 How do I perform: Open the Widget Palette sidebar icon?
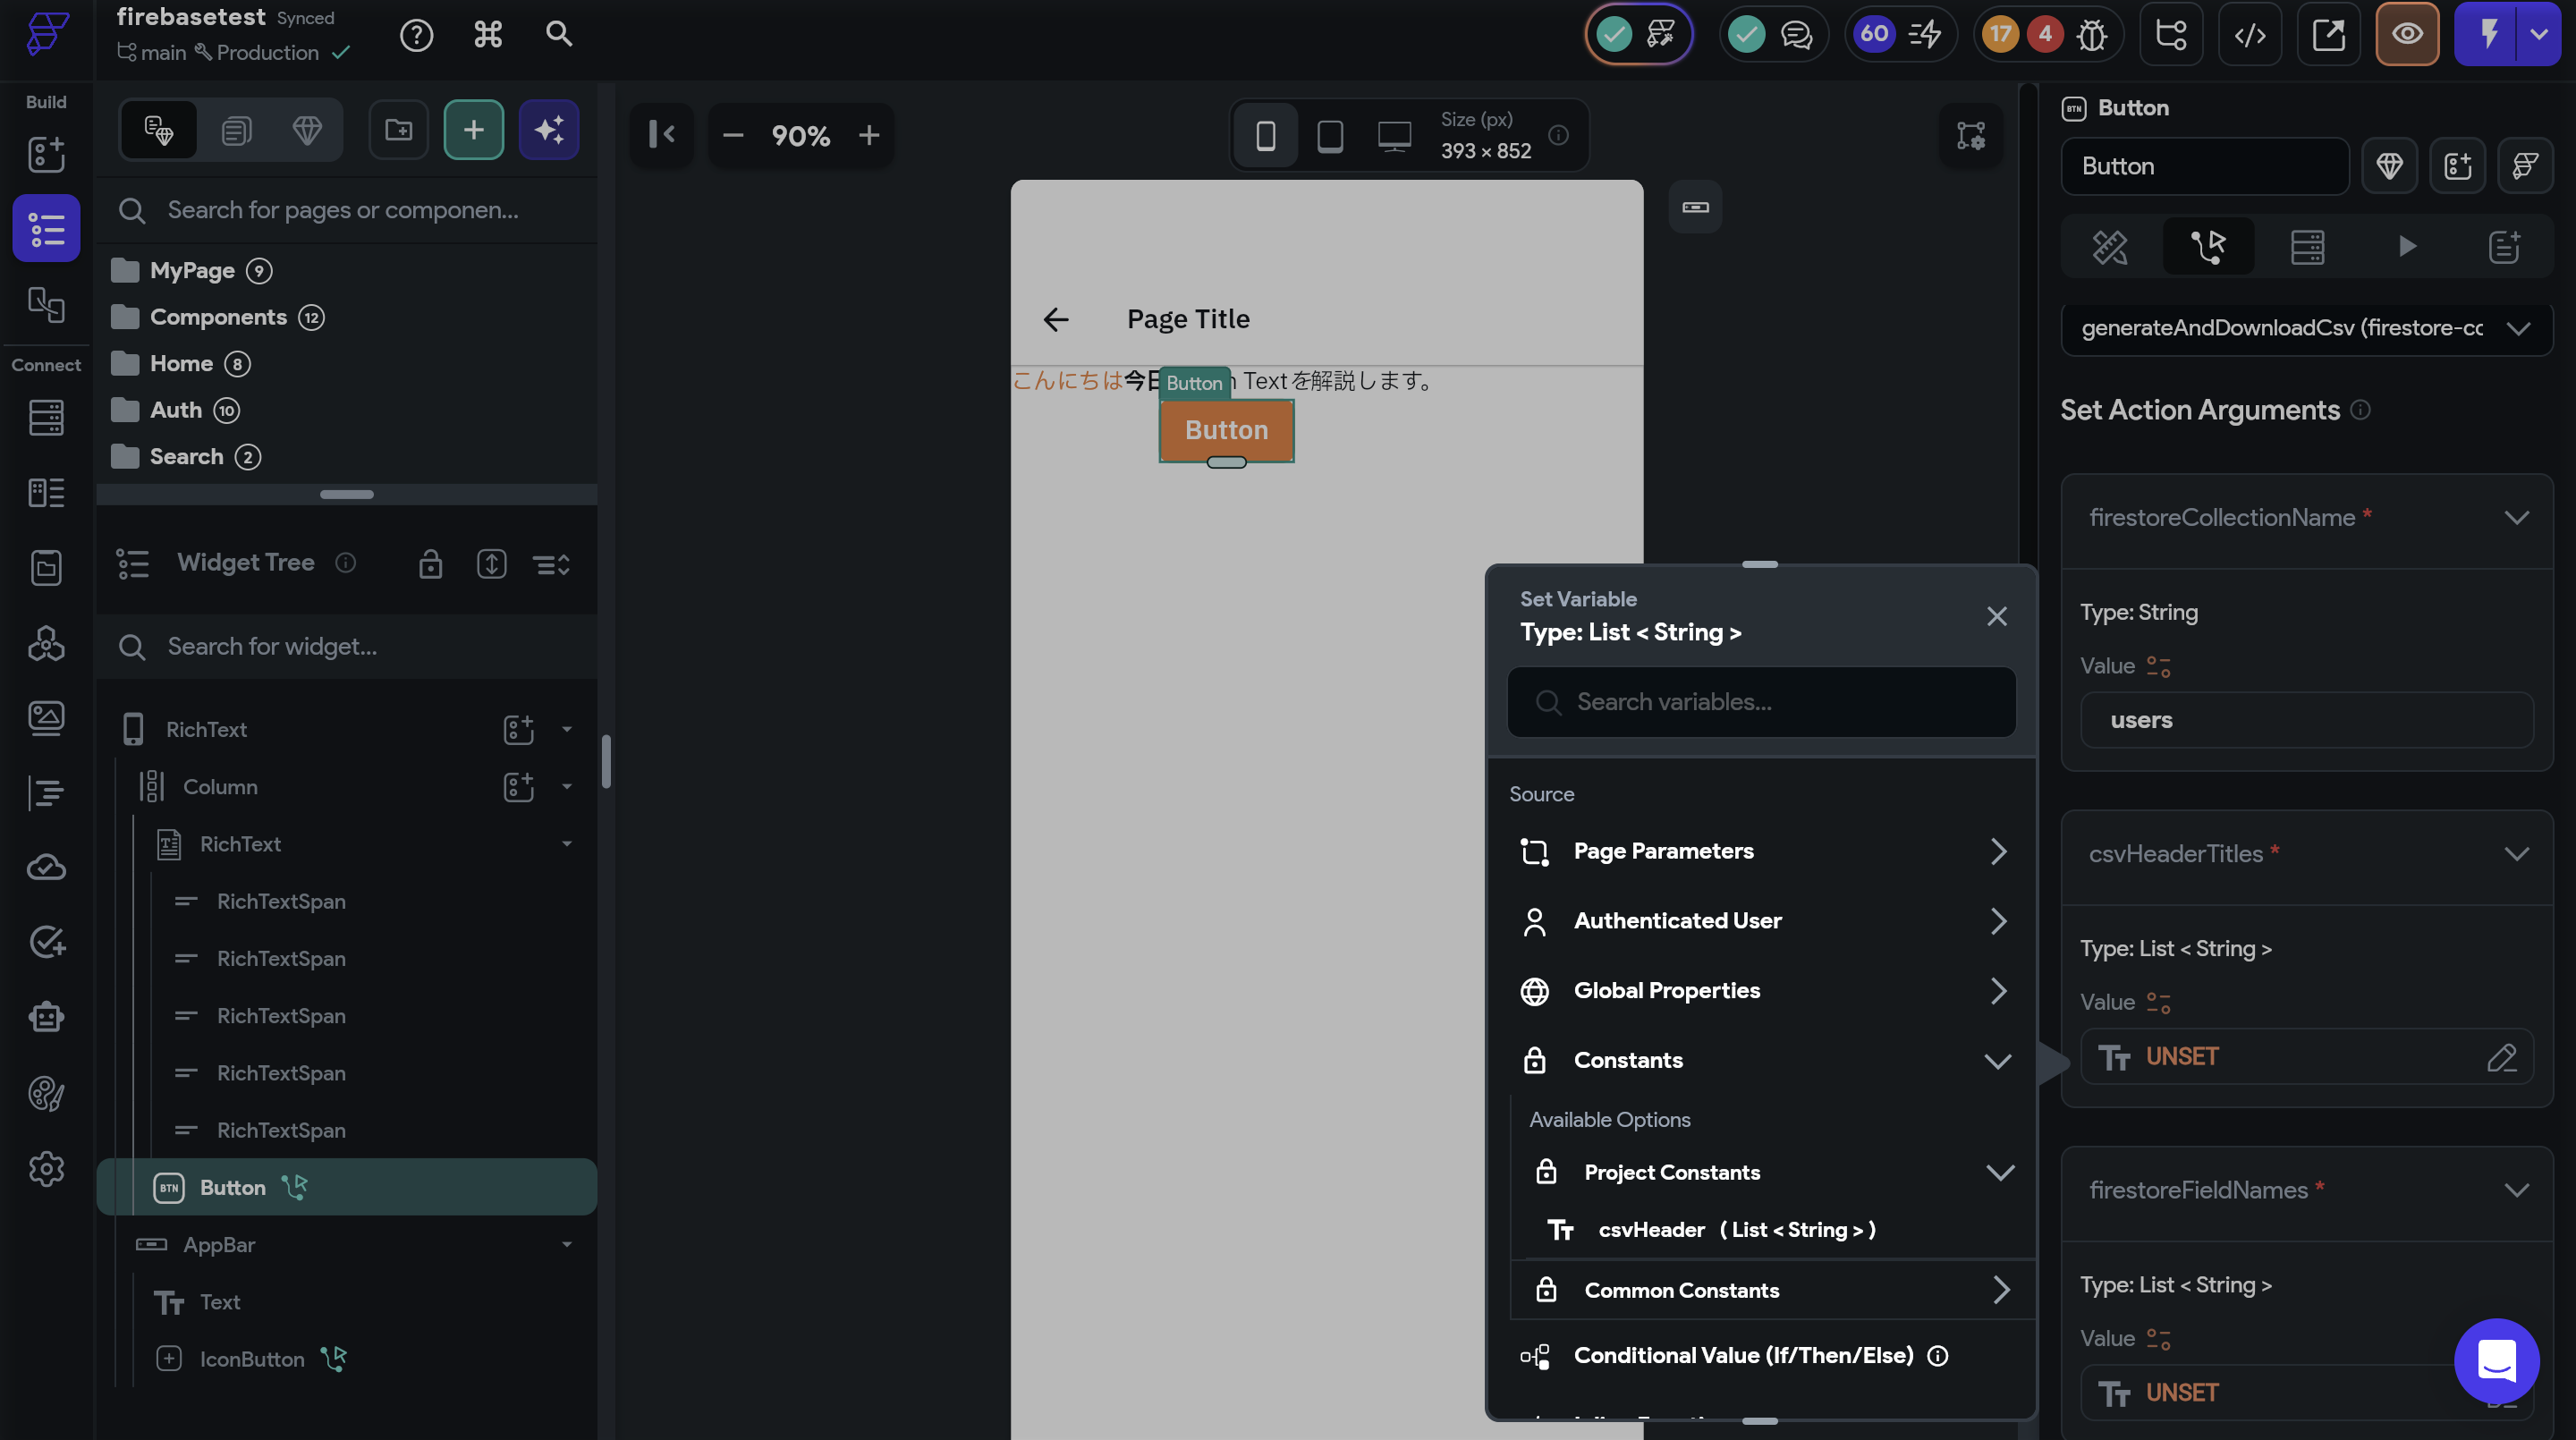pyautogui.click(x=46, y=154)
